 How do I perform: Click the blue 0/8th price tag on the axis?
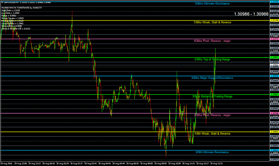[275, 150]
